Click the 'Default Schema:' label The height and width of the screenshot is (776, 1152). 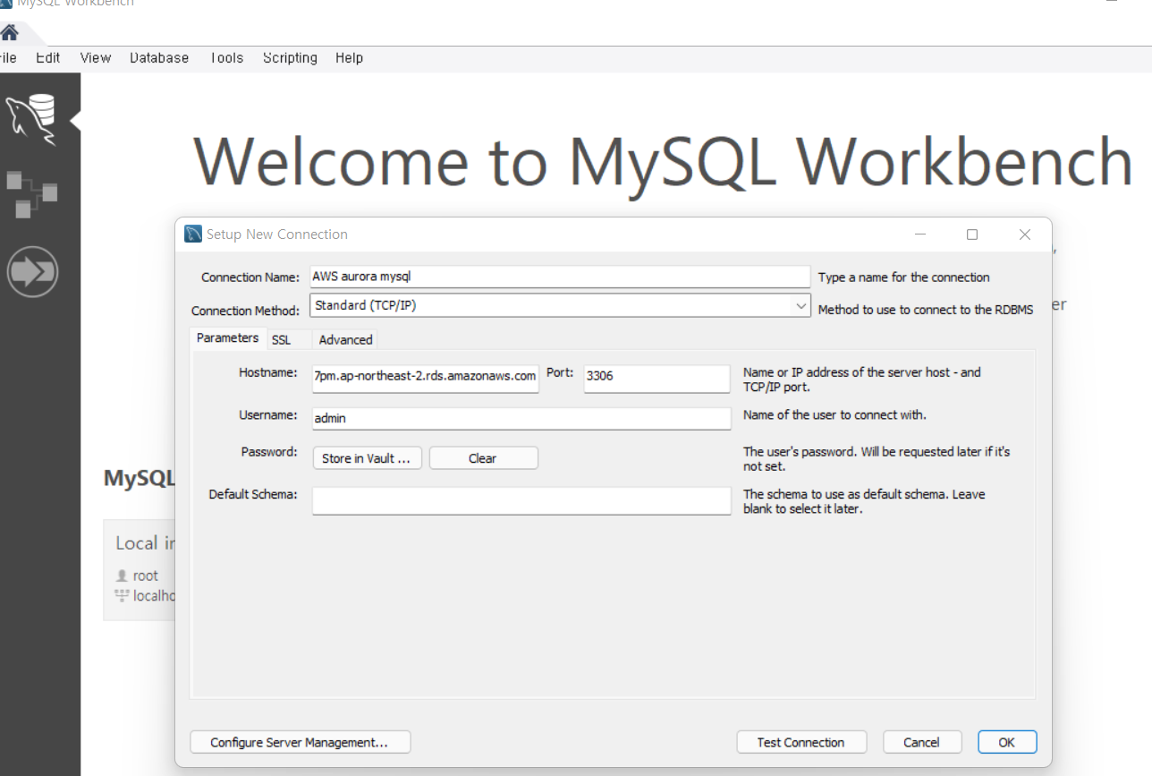pos(253,494)
